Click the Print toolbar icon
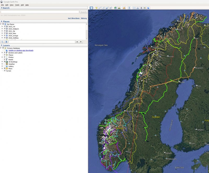This screenshot has width=209, height=173. point(138,8)
